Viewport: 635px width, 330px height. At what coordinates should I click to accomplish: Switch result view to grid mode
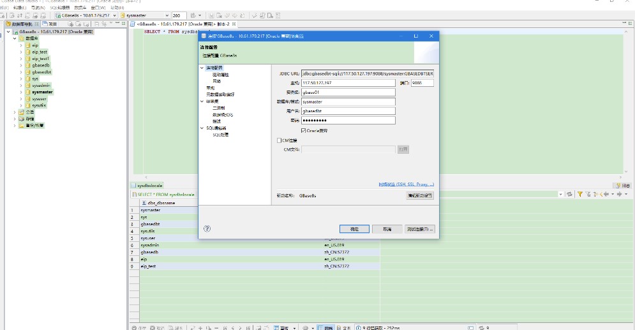coord(325,327)
